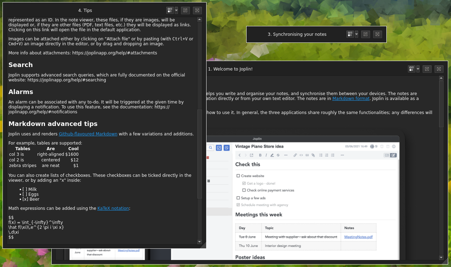
Task: Click roll-up icon in Synchronising your notes window
Action: coord(366,34)
